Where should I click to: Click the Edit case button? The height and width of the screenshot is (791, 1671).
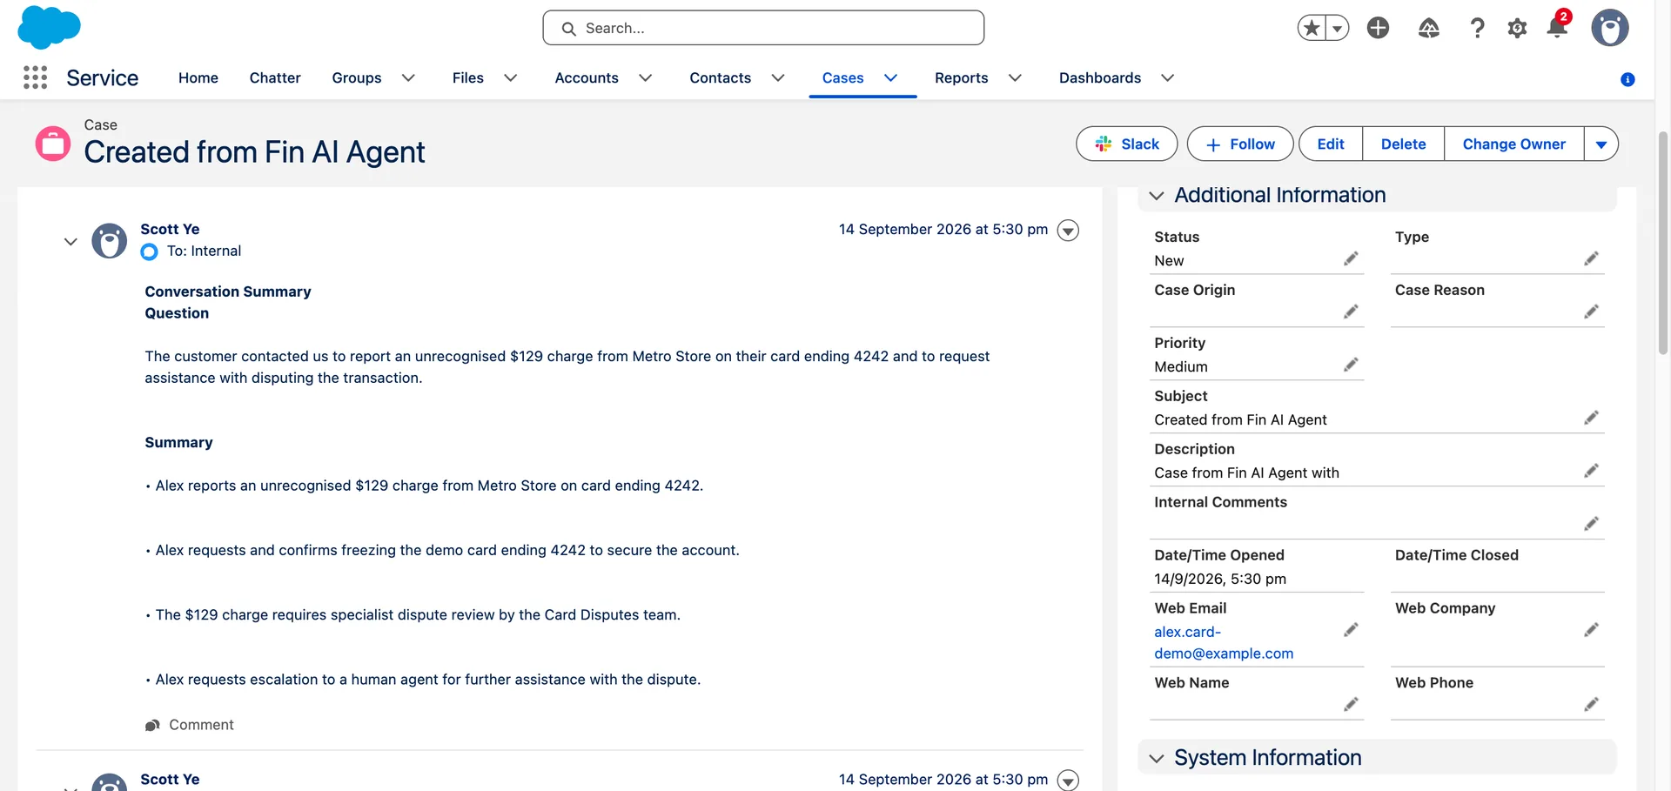pyautogui.click(x=1331, y=144)
